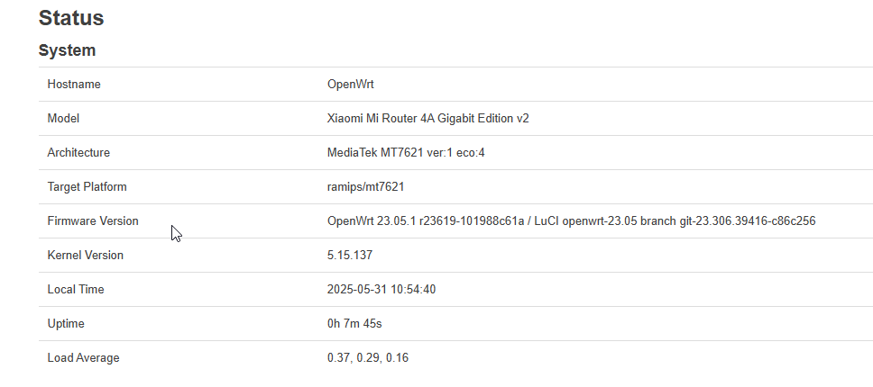Select the Uptime label

(66, 324)
